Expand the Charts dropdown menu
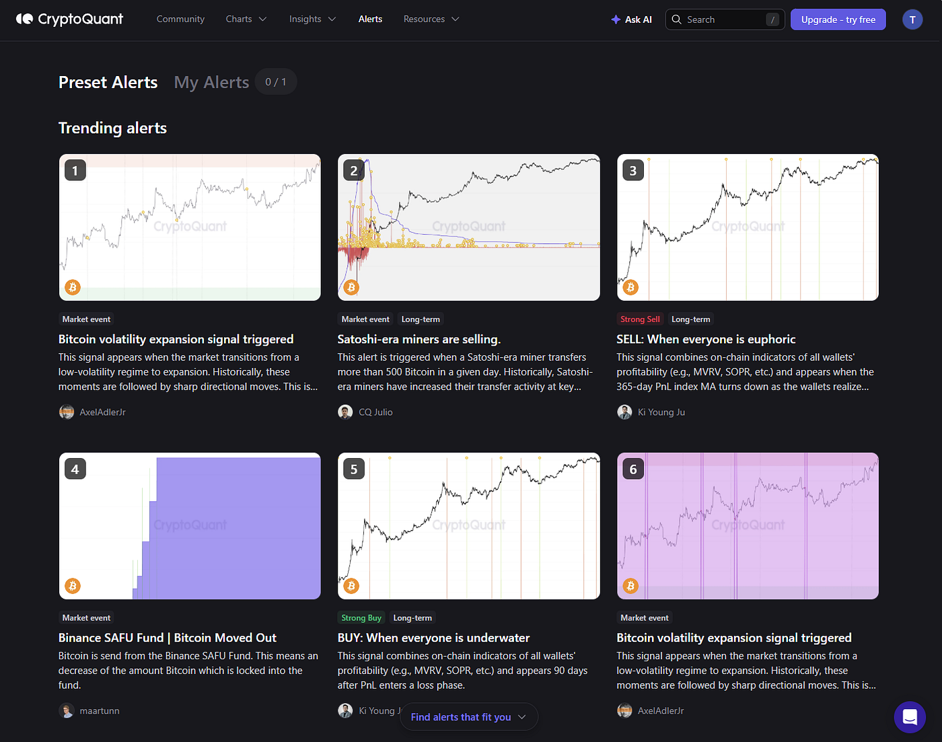 pyautogui.click(x=246, y=19)
